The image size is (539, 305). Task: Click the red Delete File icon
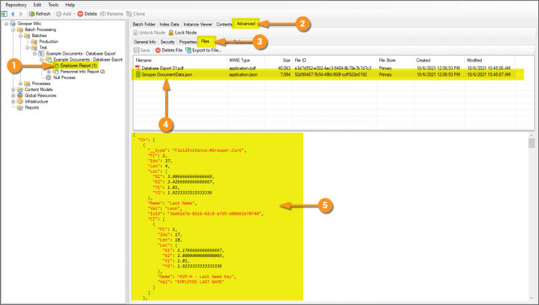158,50
